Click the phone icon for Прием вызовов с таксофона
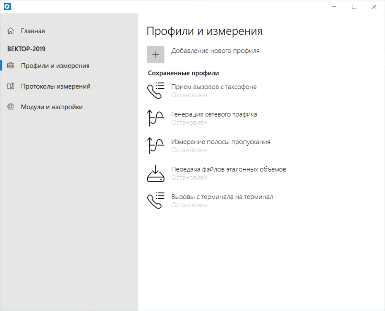The width and height of the screenshot is (385, 311). coord(156,91)
